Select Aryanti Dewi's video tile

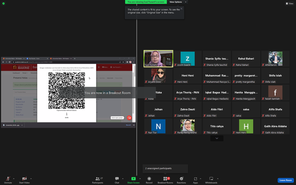[x=158, y=75]
